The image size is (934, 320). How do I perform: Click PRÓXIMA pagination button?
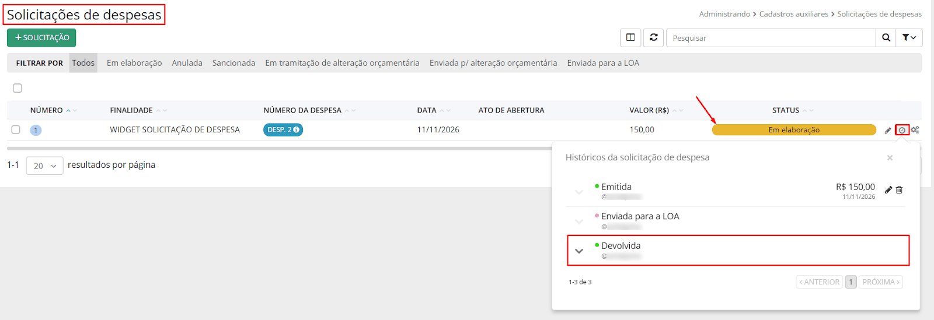pyautogui.click(x=881, y=282)
